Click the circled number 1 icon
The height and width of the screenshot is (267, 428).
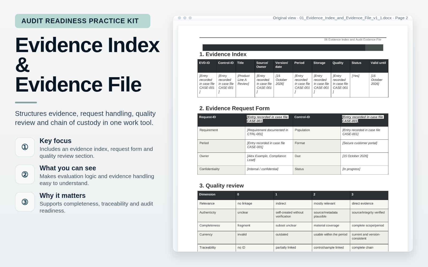(25, 147)
